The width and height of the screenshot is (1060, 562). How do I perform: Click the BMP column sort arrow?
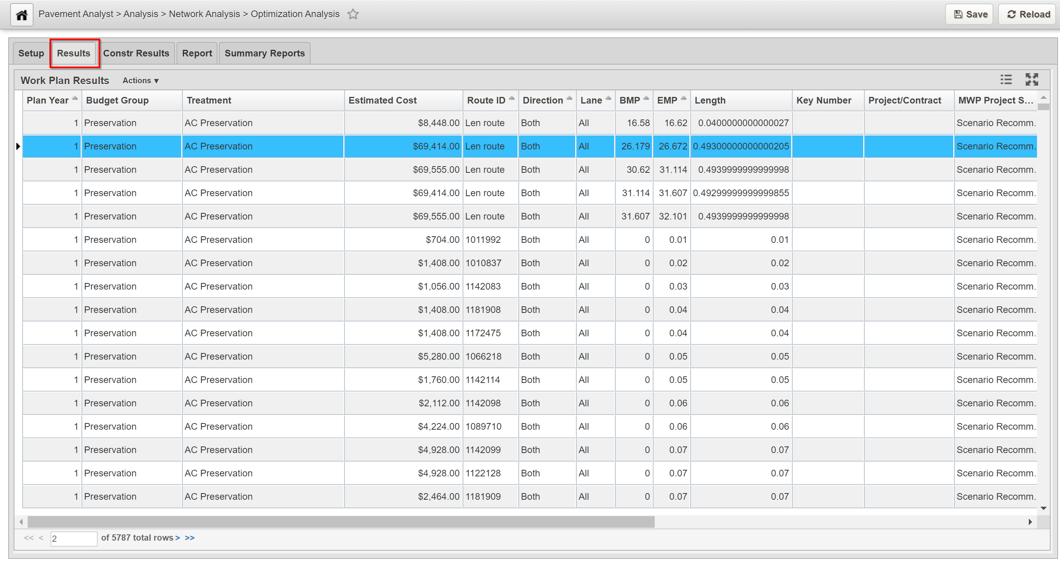646,98
